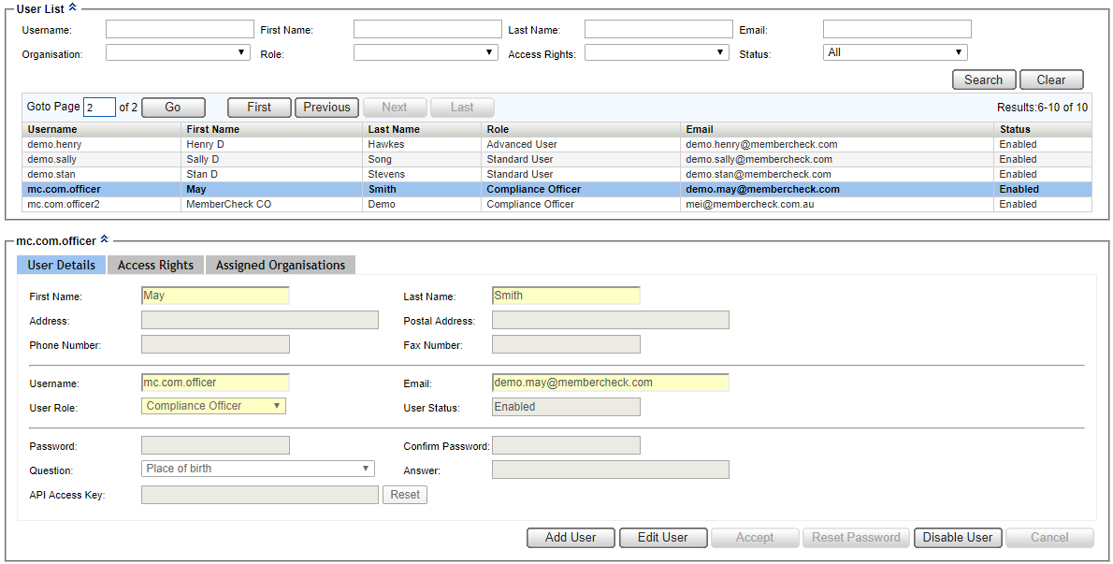Click the Address field in User Details
The width and height of the screenshot is (1113, 564).
pyautogui.click(x=260, y=320)
